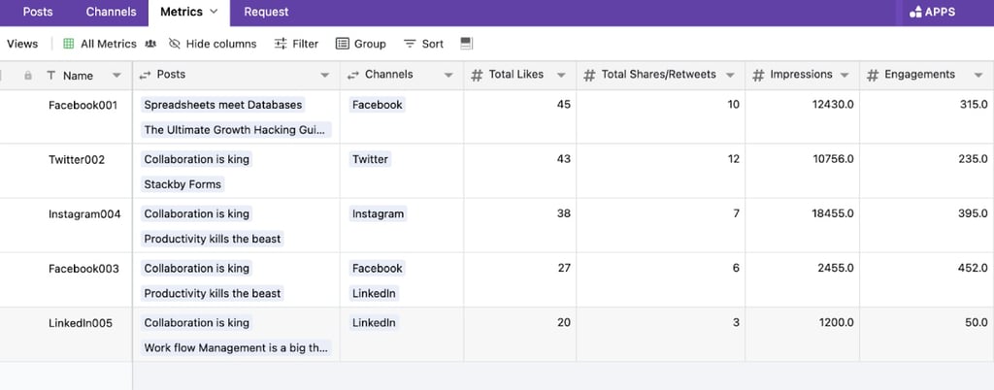
Task: Click the Sort lines icon
Action: click(410, 44)
